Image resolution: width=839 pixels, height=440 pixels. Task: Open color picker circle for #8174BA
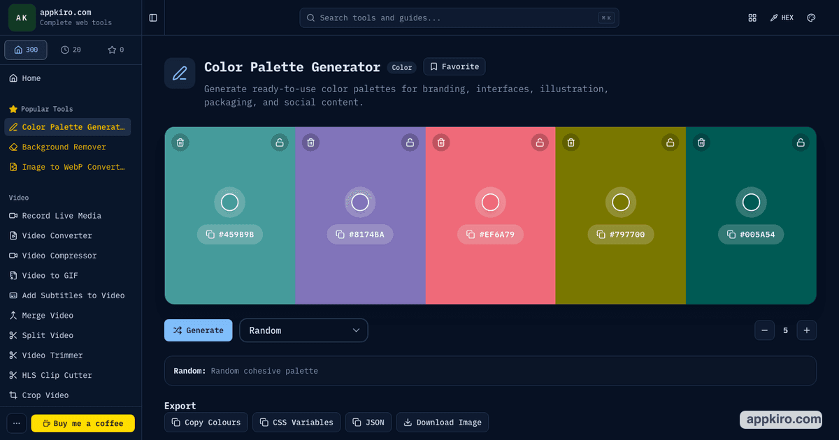click(360, 203)
